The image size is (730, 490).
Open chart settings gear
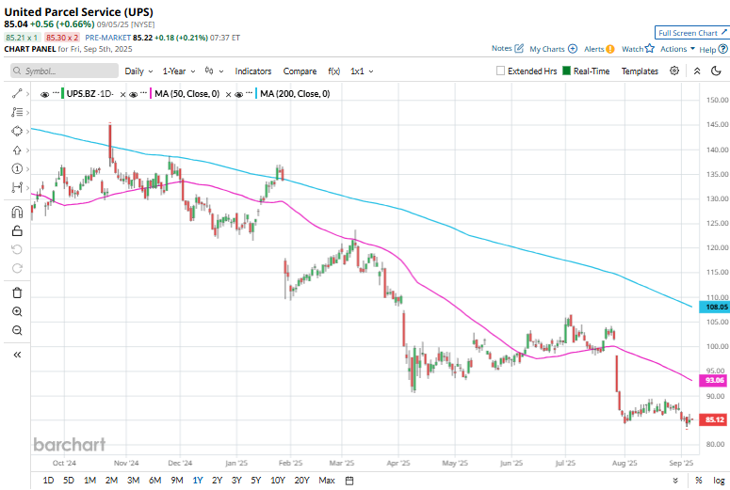[x=674, y=71]
